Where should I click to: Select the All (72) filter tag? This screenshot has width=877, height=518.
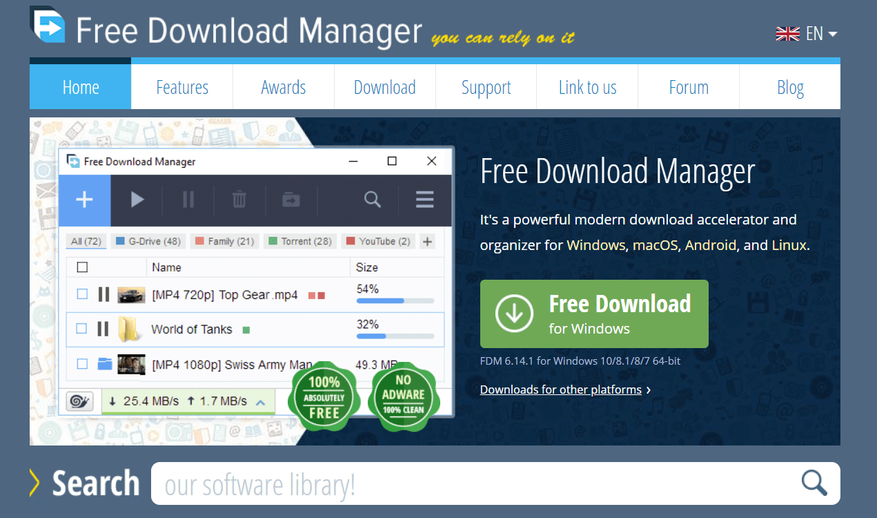86,241
